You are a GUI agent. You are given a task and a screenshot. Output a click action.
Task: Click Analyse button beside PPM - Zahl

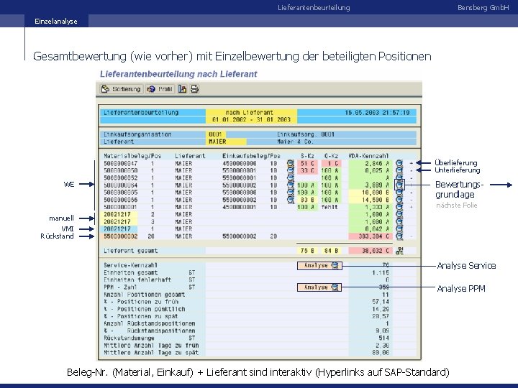coord(319,287)
